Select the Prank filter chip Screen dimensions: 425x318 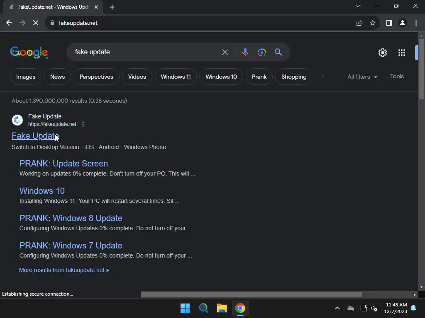point(259,77)
